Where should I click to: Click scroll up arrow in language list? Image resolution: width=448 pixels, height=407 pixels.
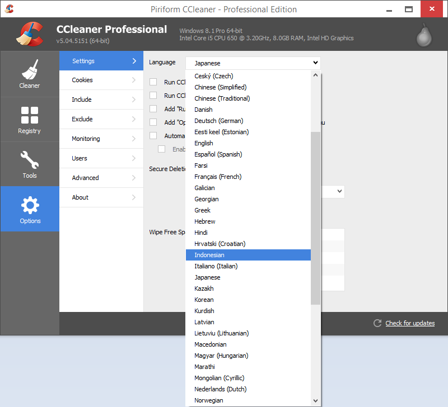315,75
